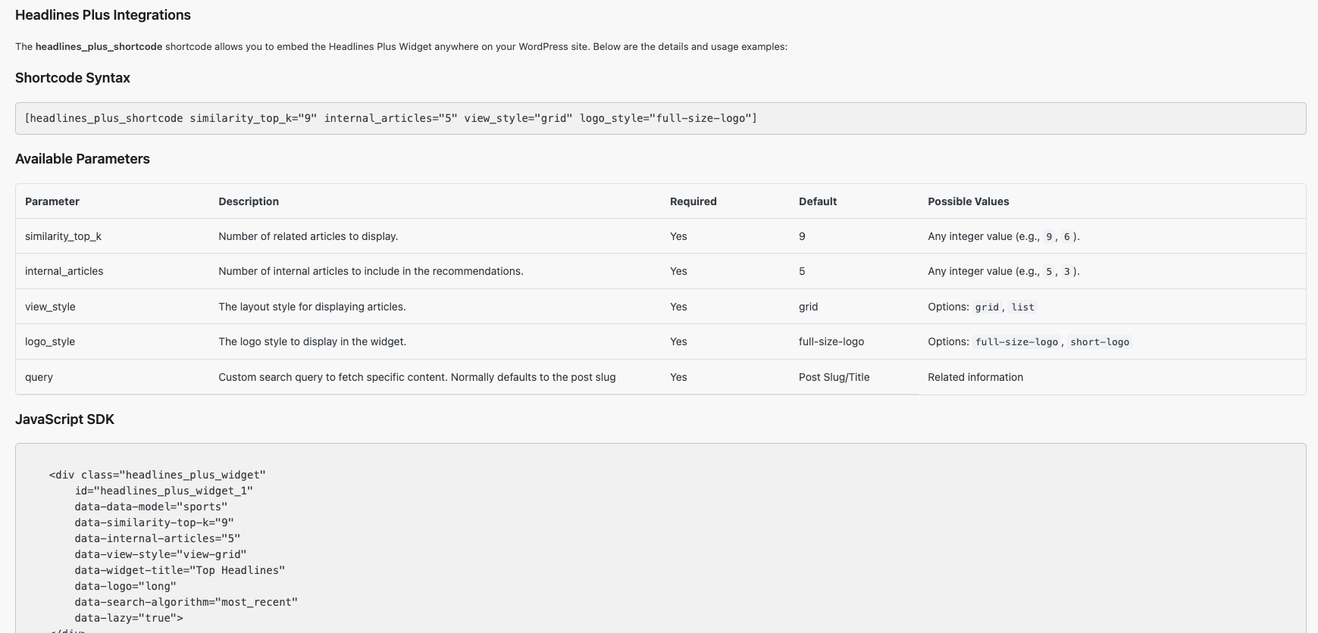Click the Possible Values column header

tap(969, 201)
